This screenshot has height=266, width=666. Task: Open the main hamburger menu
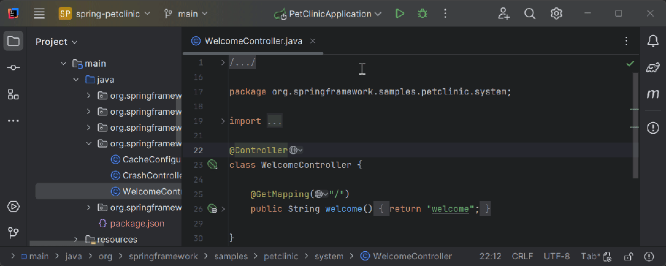(x=40, y=14)
